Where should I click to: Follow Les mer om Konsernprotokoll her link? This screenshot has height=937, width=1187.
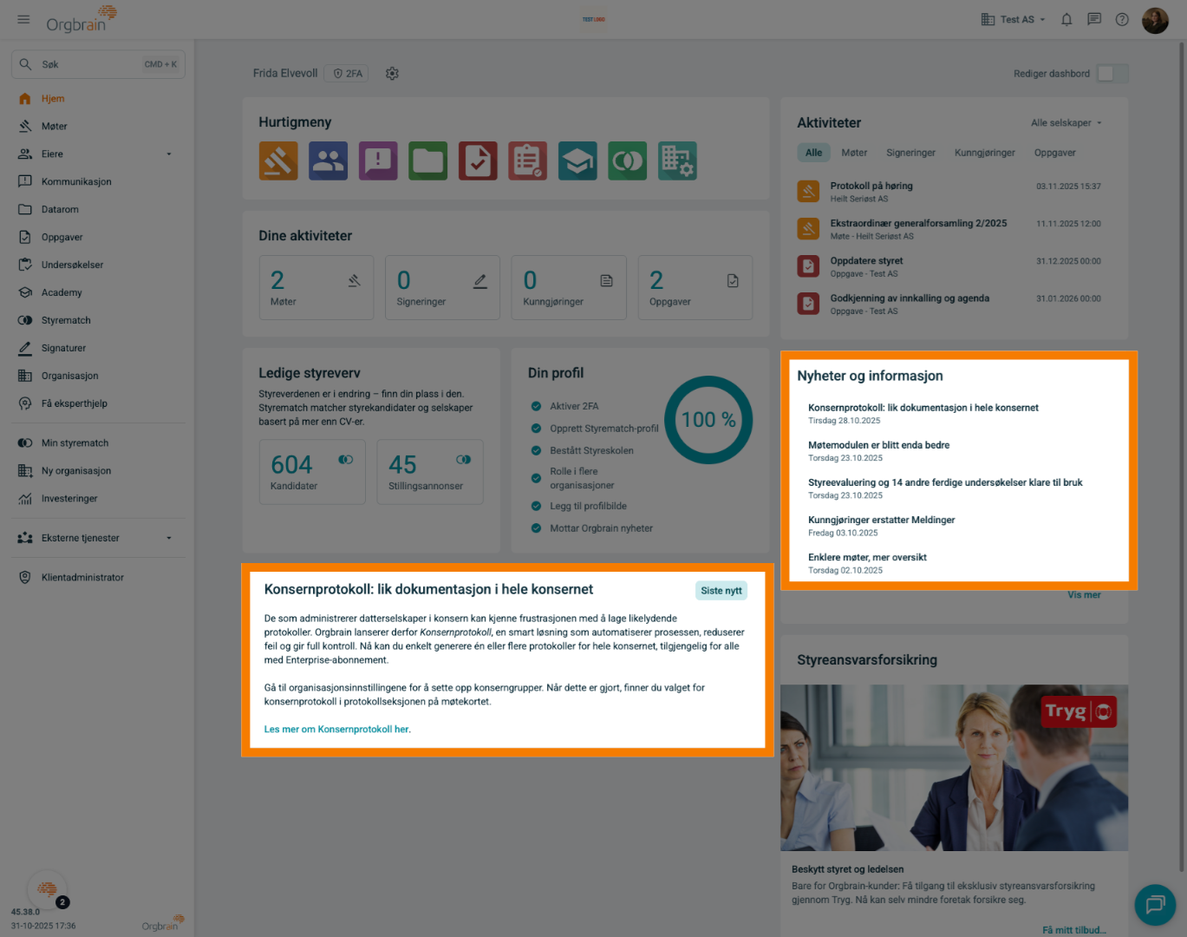[x=337, y=730]
